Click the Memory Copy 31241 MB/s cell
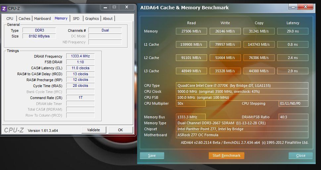The width and height of the screenshot is (321, 170). point(259,31)
